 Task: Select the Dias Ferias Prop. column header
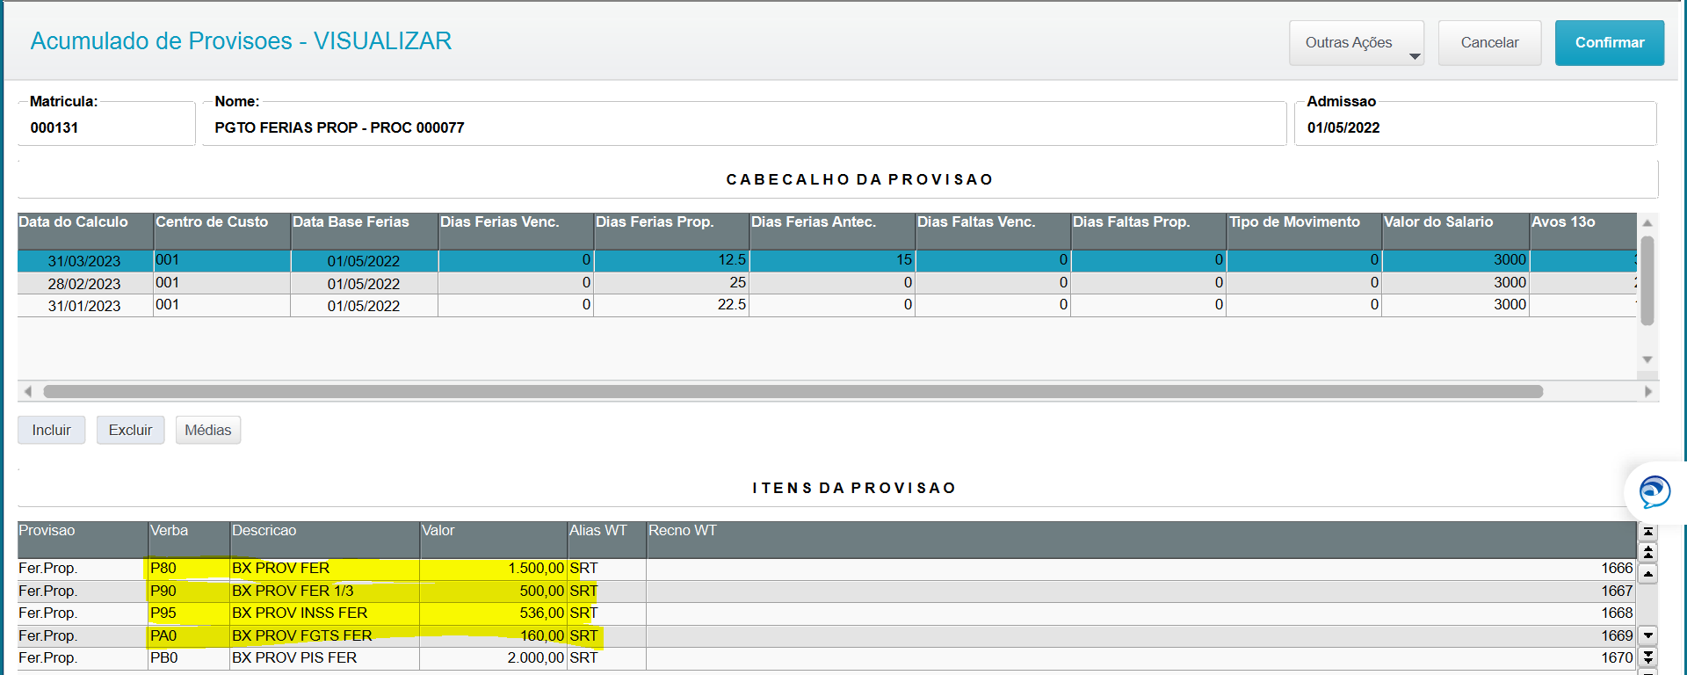671,230
